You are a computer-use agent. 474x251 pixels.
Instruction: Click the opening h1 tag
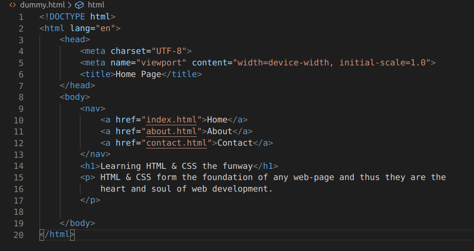pos(90,166)
